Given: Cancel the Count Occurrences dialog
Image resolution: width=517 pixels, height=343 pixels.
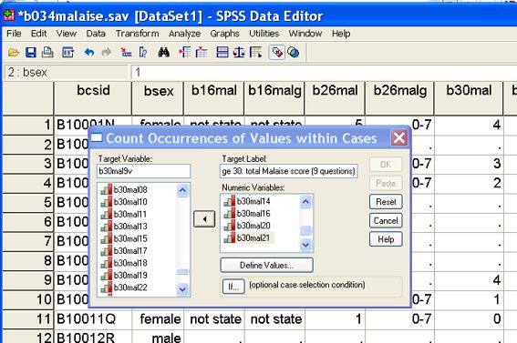Looking at the screenshot, I should 386,220.
